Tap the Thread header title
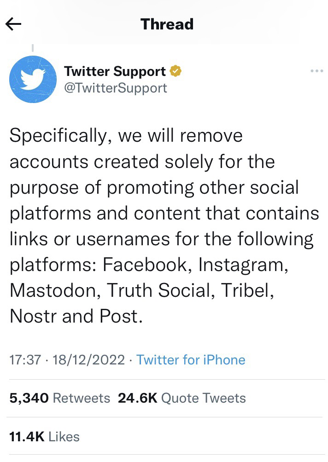 167,24
